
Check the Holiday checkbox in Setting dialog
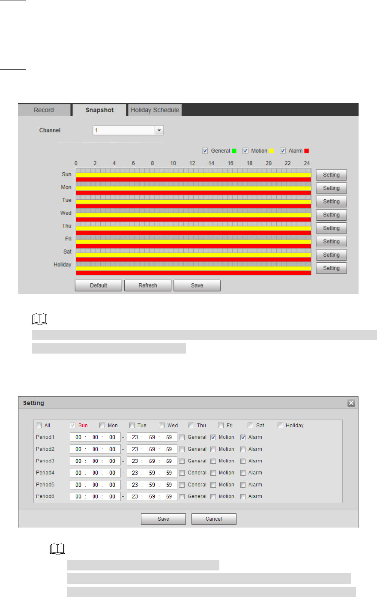tap(280, 426)
